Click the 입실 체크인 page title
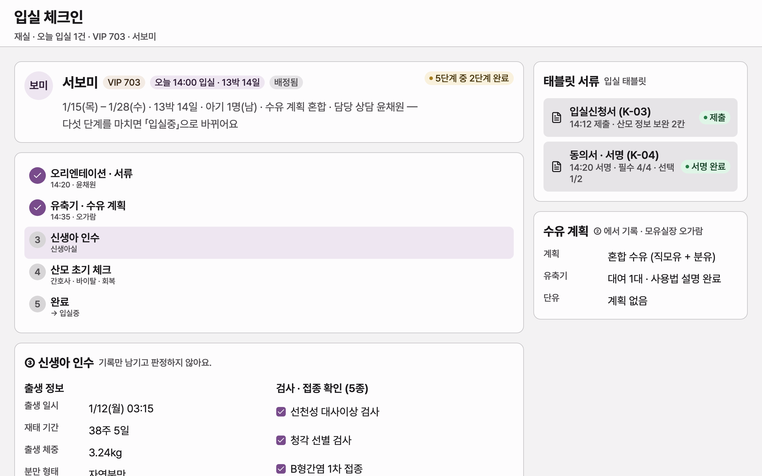 49,17
